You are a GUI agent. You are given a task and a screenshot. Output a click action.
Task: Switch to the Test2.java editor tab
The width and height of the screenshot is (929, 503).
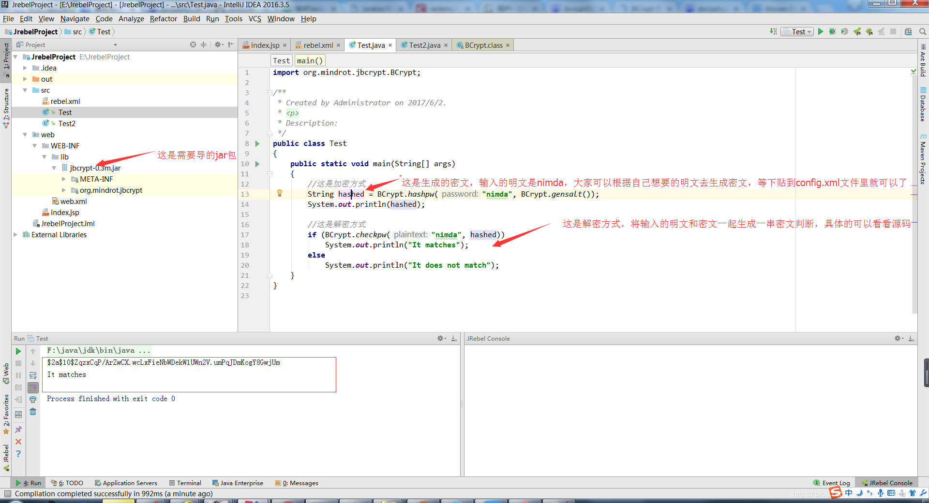tap(424, 45)
